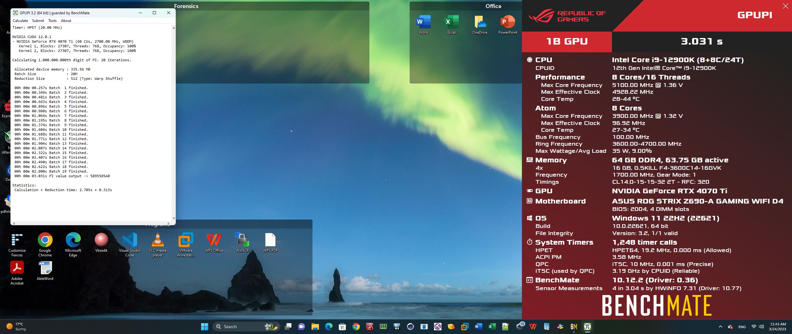
Task: Show hidden system tray icons
Action: (721, 327)
